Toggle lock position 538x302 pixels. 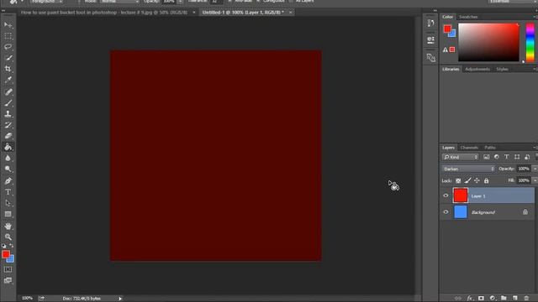(477, 181)
